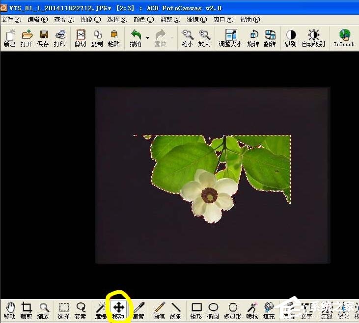Click 调整大小 (Resize) button
The width and height of the screenshot is (359, 323).
coord(231,38)
